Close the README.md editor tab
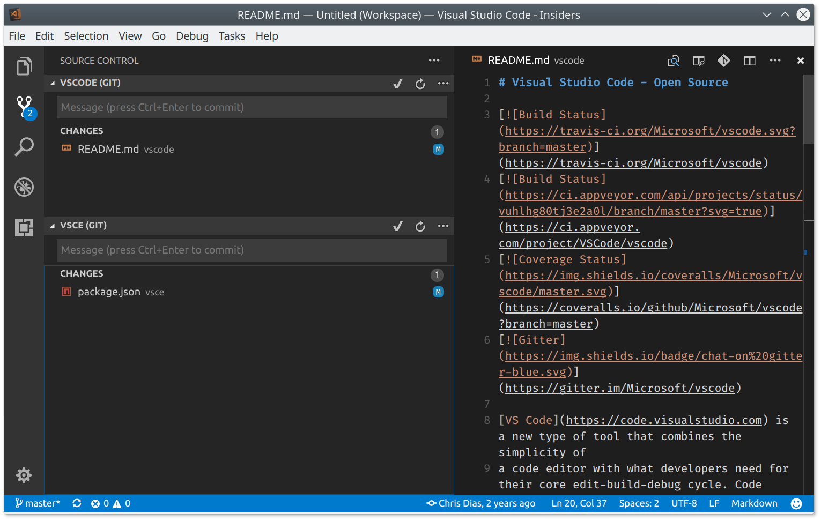The height and width of the screenshot is (521, 821). click(801, 61)
